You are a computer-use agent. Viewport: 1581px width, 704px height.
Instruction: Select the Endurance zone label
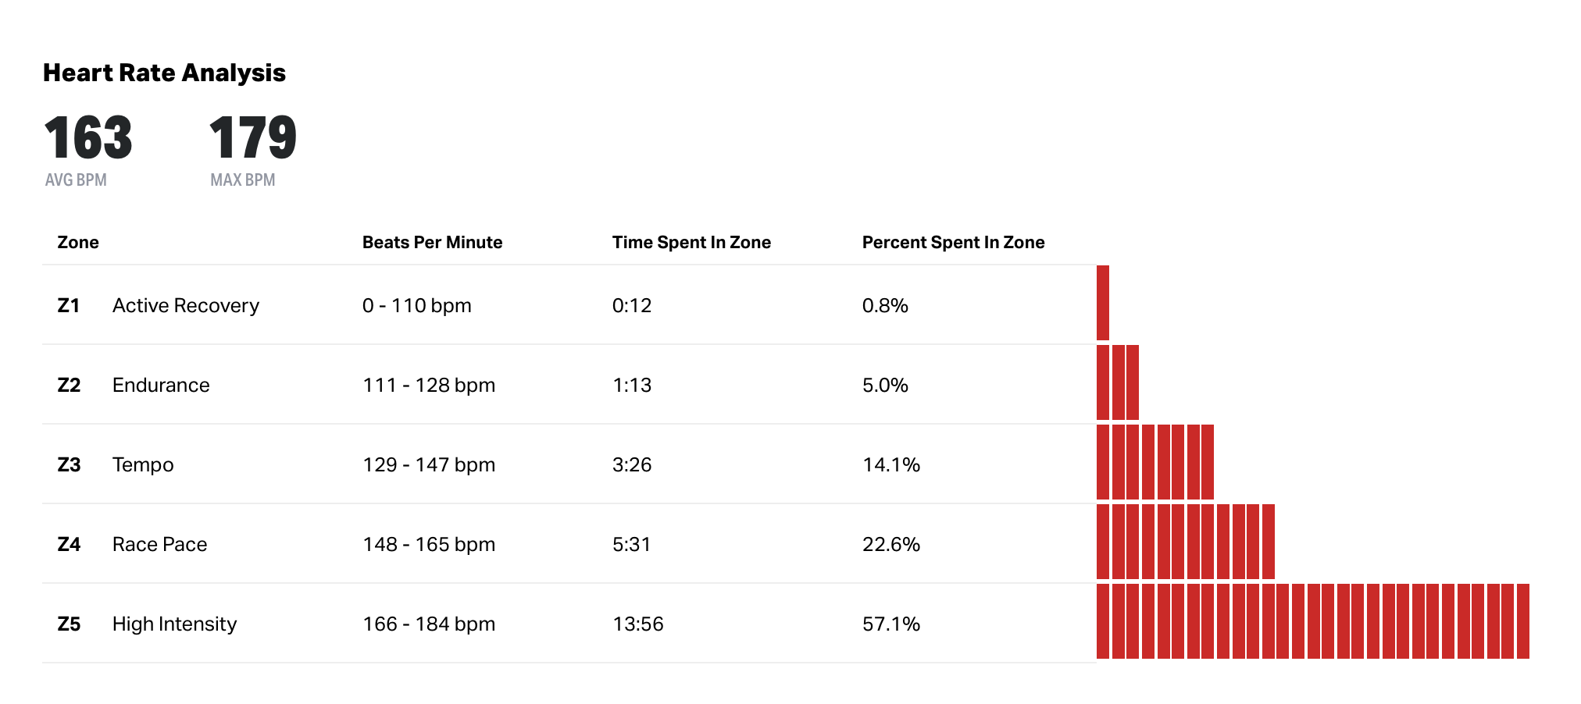click(161, 386)
